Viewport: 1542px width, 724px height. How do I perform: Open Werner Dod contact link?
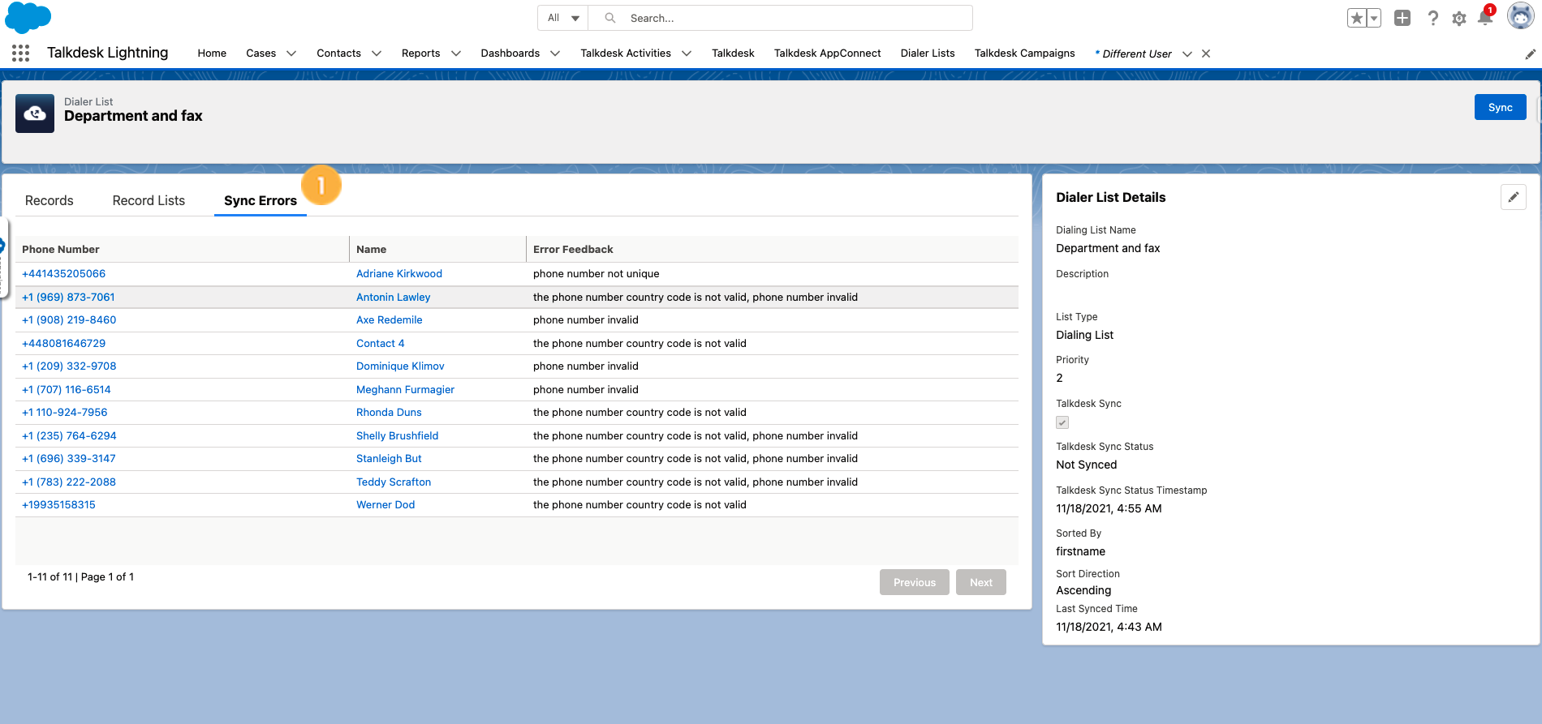coord(385,505)
